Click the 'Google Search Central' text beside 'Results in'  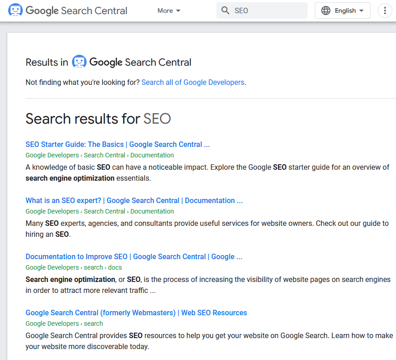140,62
